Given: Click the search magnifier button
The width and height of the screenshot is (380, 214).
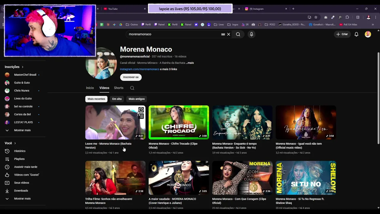Looking at the screenshot, I should pyautogui.click(x=238, y=34).
